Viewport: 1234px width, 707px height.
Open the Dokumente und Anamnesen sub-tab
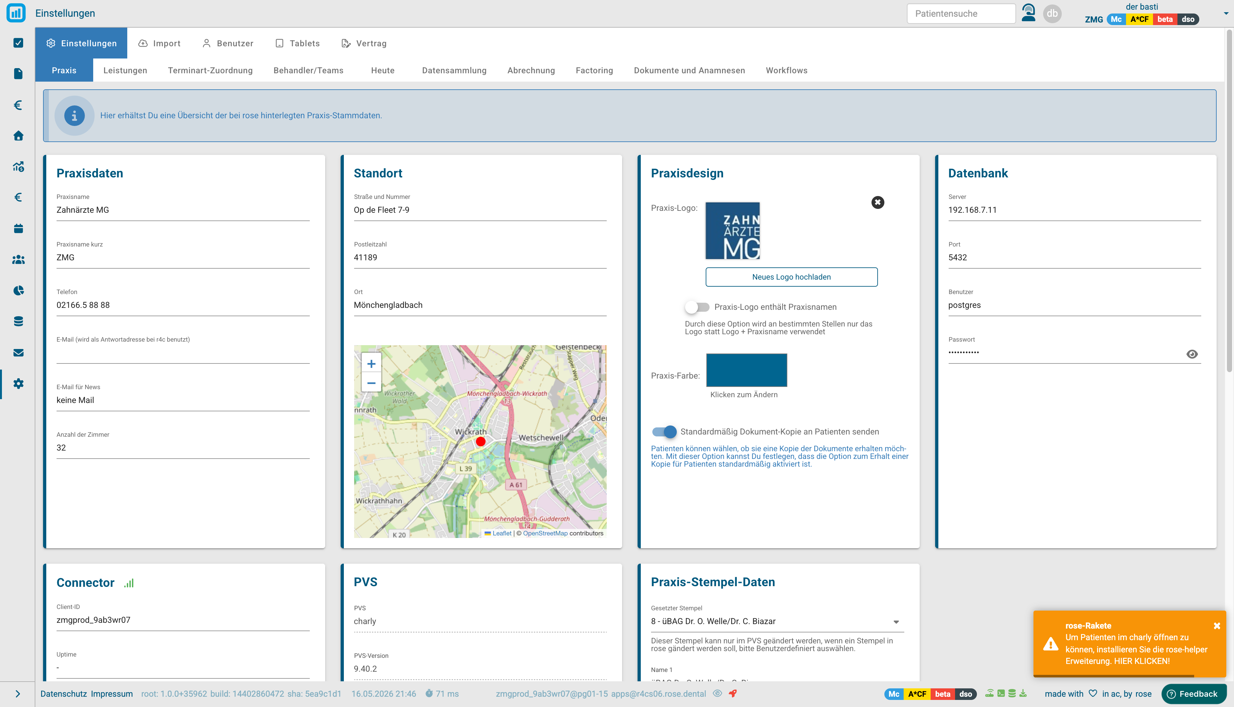click(689, 70)
